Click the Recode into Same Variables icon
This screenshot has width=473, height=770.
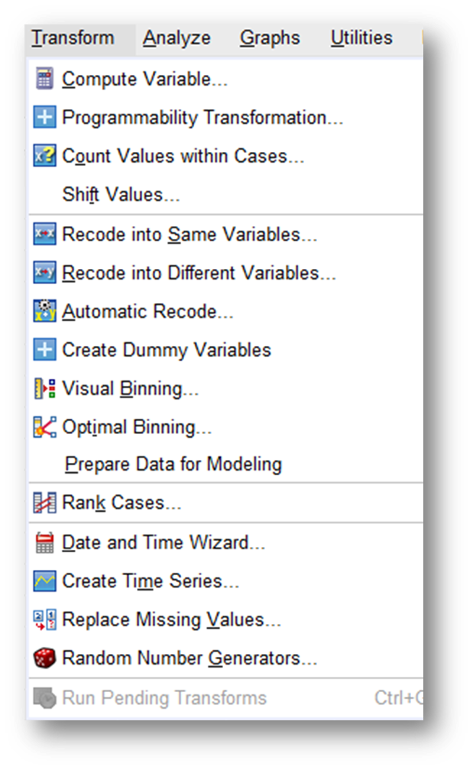point(44,234)
